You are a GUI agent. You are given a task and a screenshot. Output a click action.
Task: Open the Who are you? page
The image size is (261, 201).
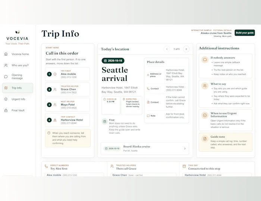click(x=18, y=65)
